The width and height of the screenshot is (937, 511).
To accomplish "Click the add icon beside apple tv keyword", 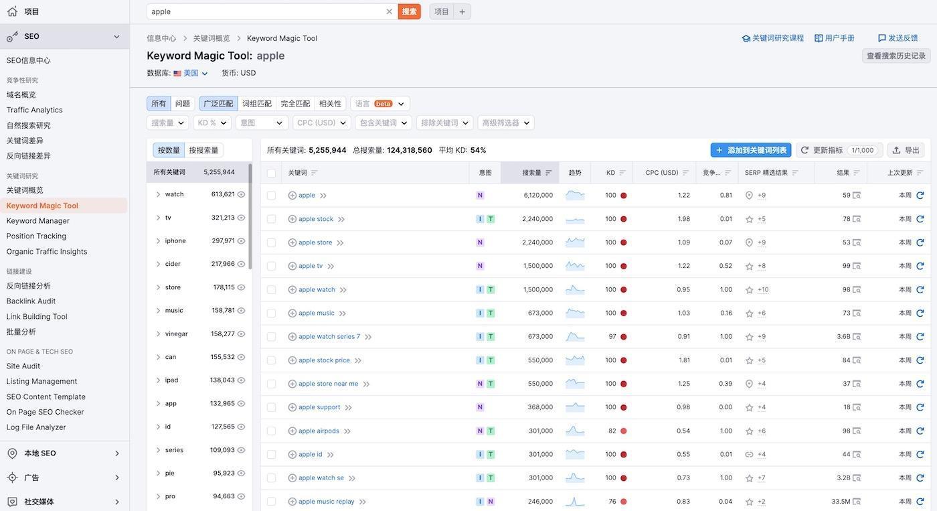I will [292, 266].
